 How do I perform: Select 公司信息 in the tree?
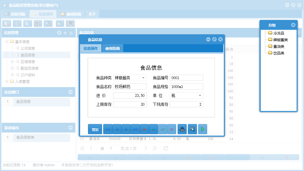pyautogui.click(x=28, y=48)
